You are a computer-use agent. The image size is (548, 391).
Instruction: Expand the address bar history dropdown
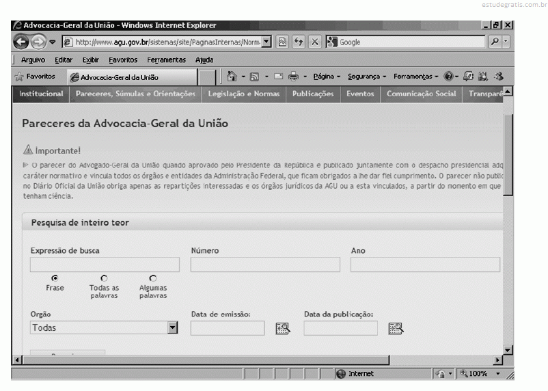[x=266, y=42]
